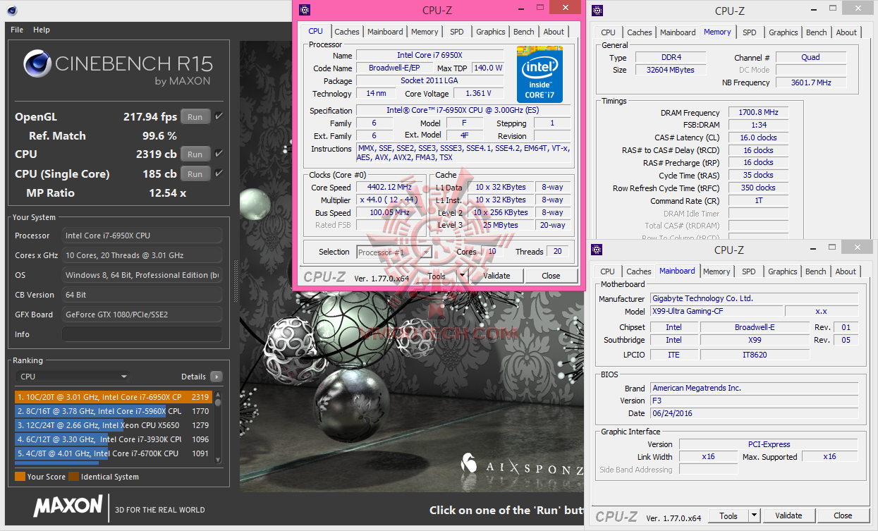
Task: Click the Cinebench application icon in title bar
Action: 13,11
